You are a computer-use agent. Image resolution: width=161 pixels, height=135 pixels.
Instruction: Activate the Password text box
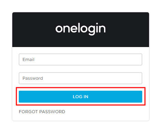[80, 78]
